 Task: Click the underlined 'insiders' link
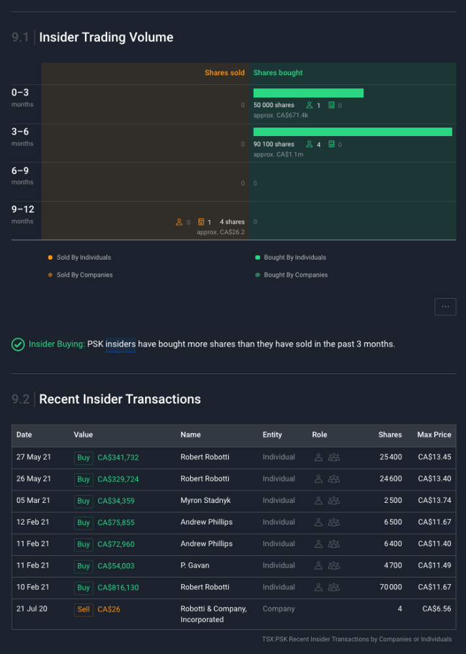(x=120, y=344)
